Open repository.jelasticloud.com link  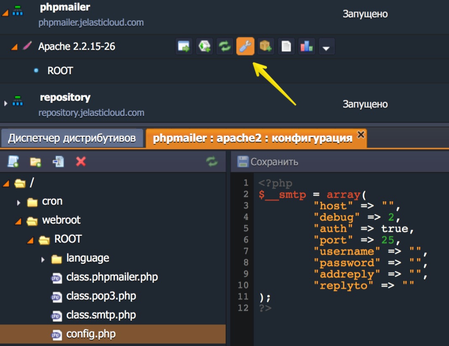[91, 113]
